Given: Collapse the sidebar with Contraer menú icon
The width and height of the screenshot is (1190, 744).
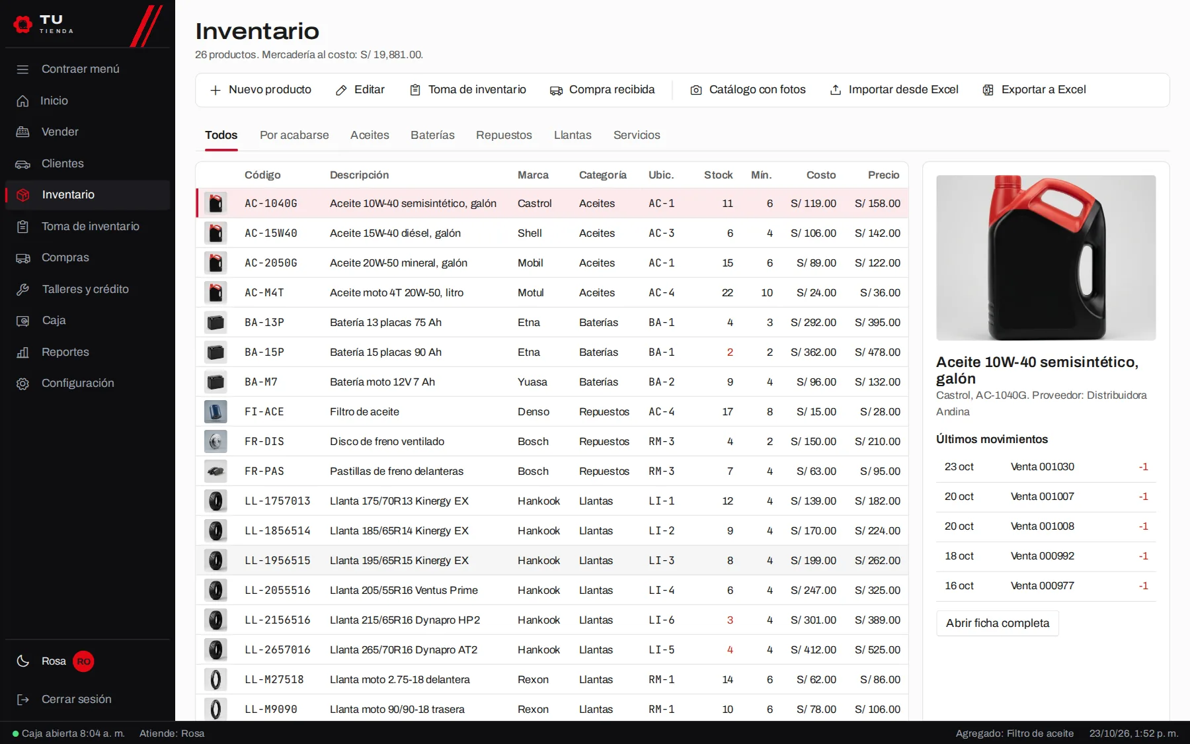Looking at the screenshot, I should pos(22,69).
